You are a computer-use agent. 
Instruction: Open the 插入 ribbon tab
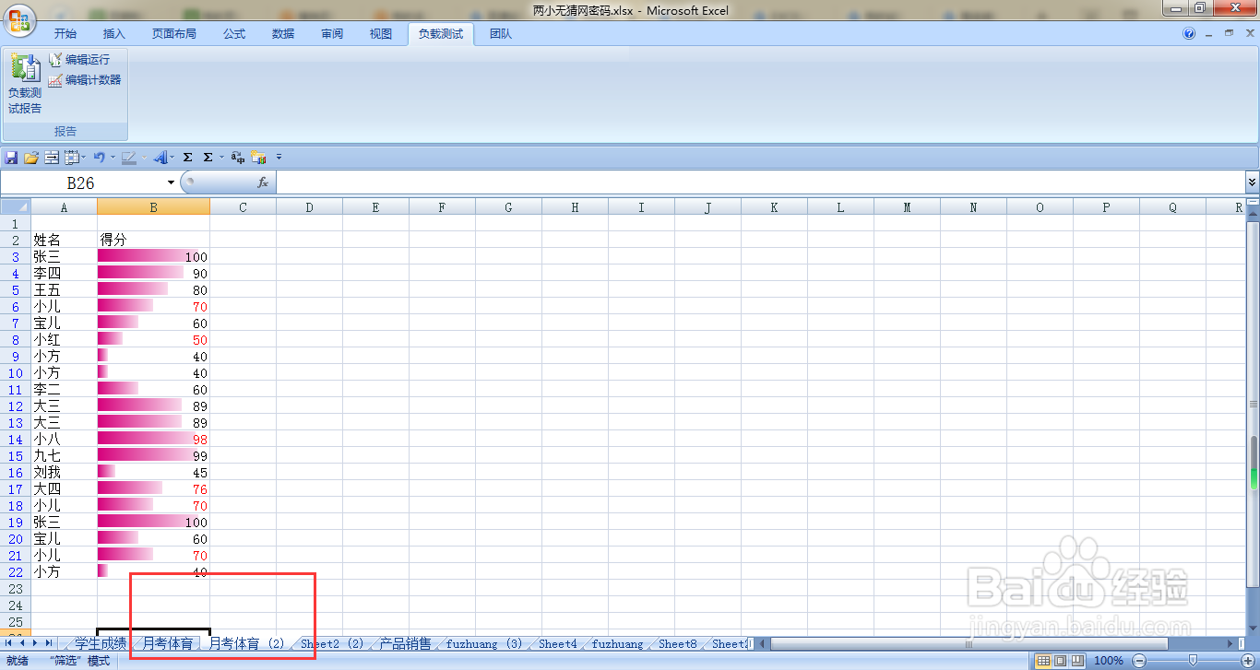[114, 34]
